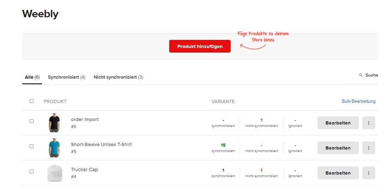Screen dimensions: 391x188
Task: Click Bearbeiten for Trucker Cap
Action: tap(338, 173)
